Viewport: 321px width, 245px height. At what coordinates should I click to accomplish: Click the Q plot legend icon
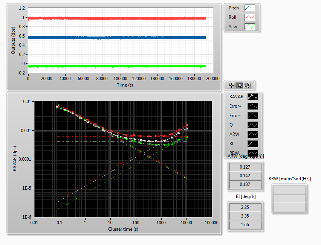[x=253, y=125]
